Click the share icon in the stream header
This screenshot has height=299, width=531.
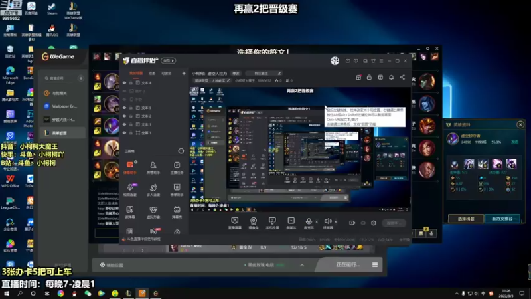point(402,77)
